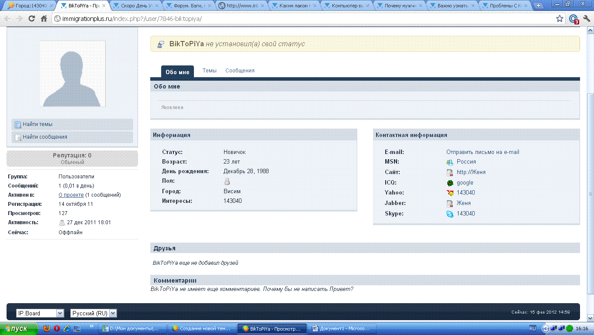Click the Отправить письмо на e-mail link
This screenshot has width=594, height=335.
483,152
